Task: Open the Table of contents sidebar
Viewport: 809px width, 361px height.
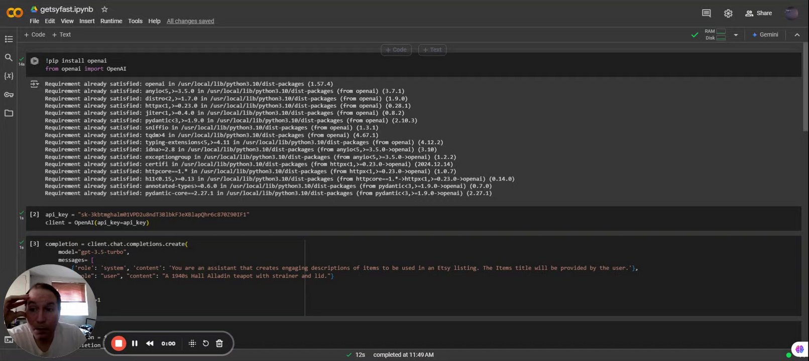Action: 9,39
